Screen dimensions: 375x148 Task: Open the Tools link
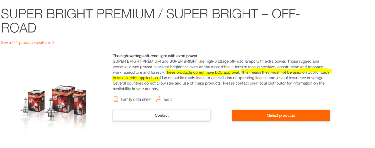[168, 99]
